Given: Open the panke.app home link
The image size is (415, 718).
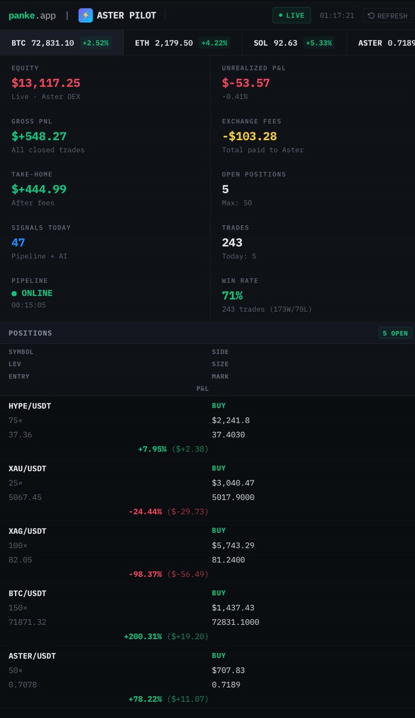Looking at the screenshot, I should tap(32, 16).
